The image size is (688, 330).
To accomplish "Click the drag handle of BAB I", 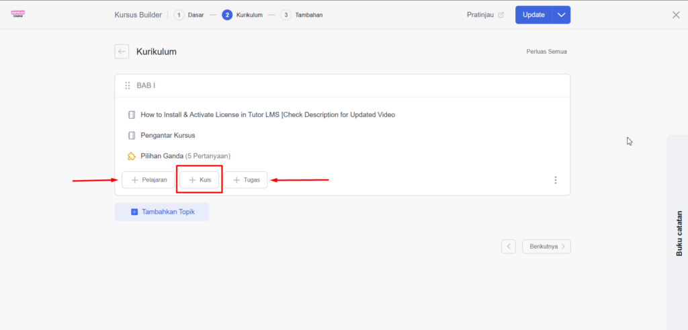I will coord(128,86).
